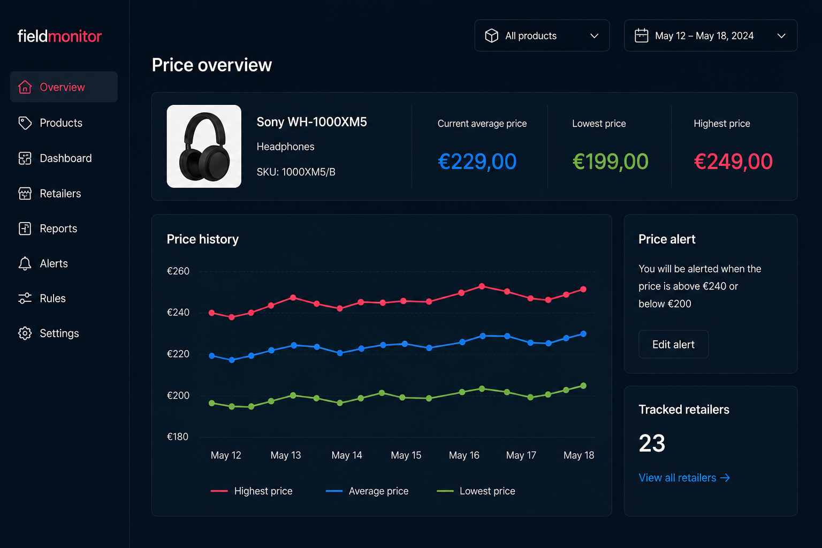Click the Products tag icon
This screenshot has width=822, height=548.
[x=25, y=123]
